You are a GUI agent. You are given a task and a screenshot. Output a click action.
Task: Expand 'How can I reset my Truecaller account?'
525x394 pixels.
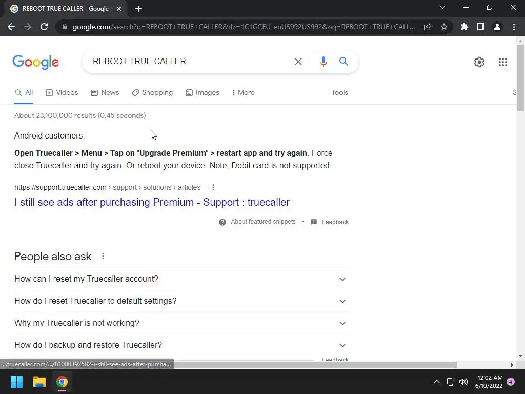[x=181, y=279]
